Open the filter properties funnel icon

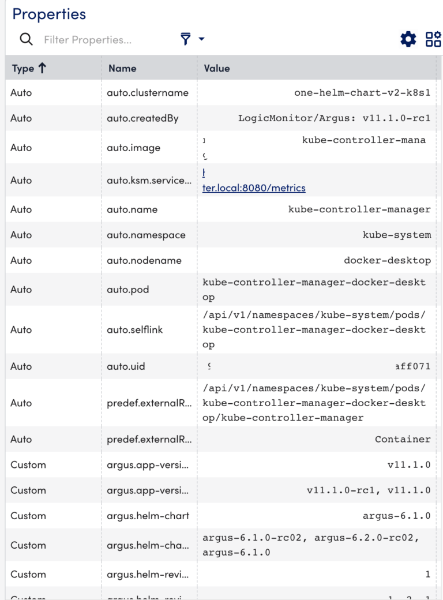[x=186, y=39]
